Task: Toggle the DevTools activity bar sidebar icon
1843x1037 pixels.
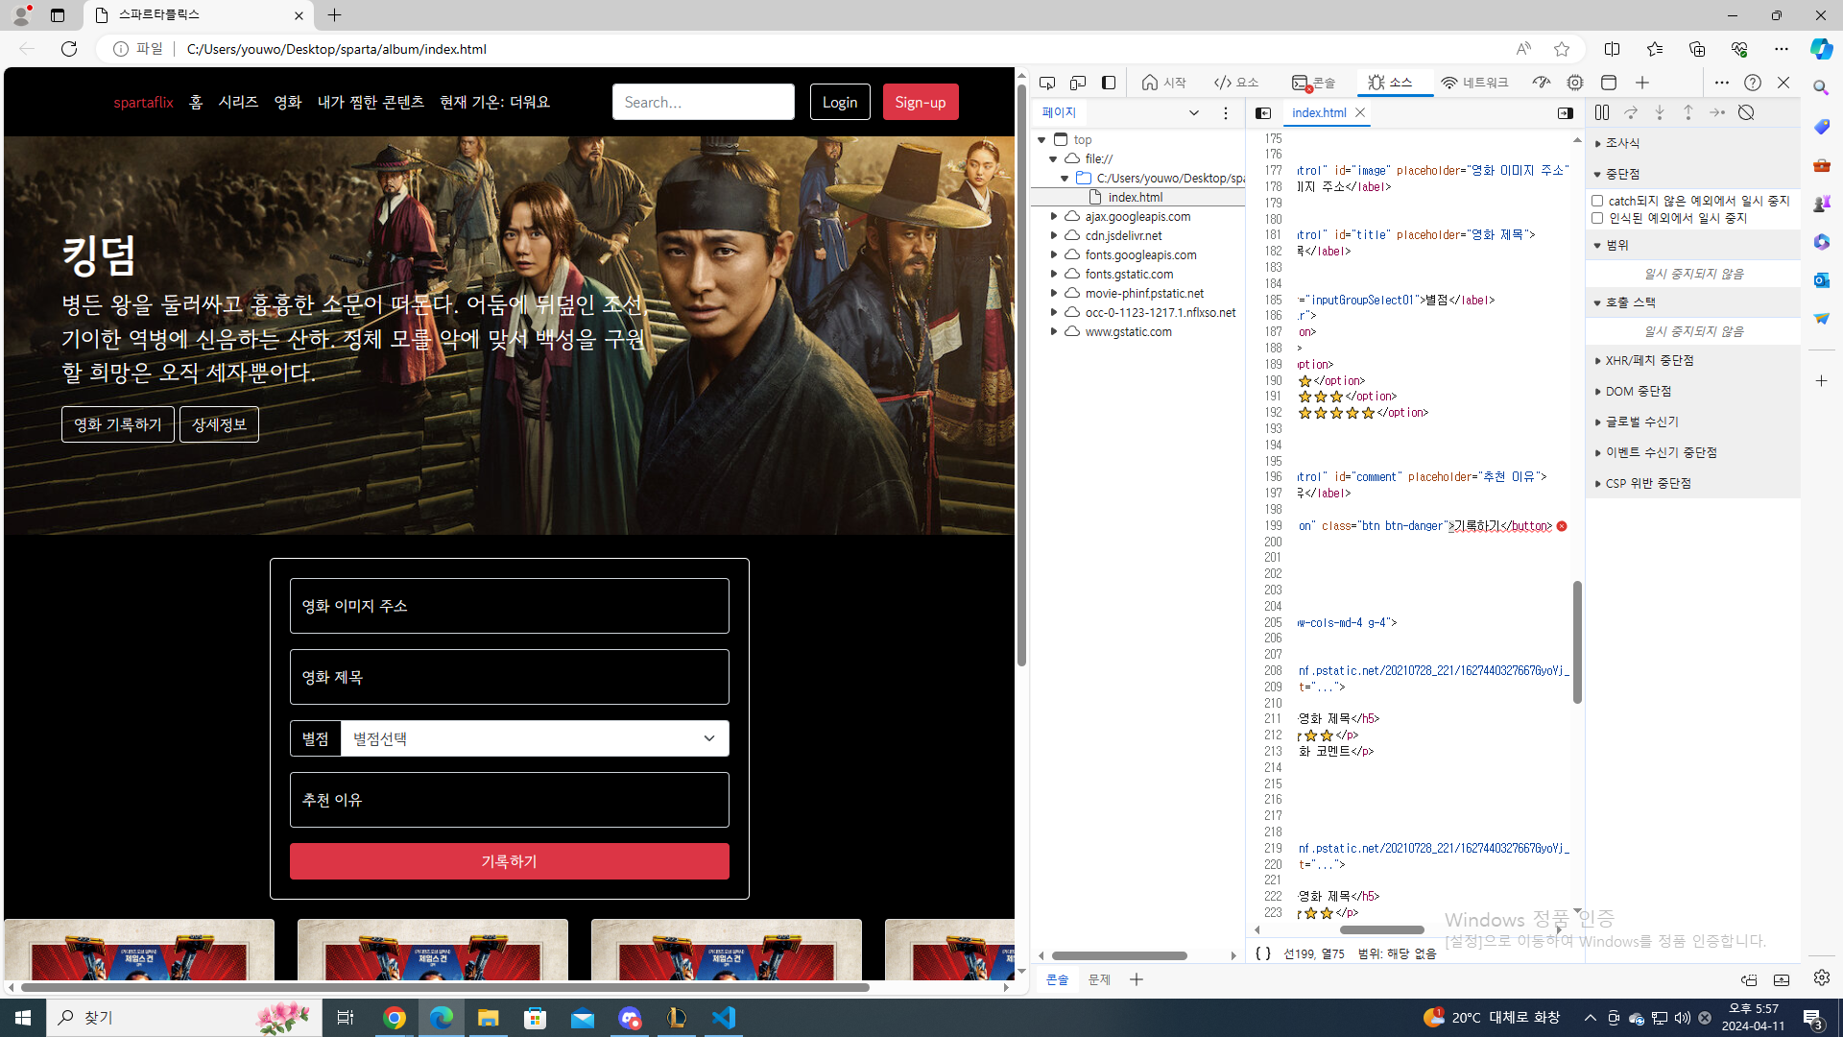Action: [x=1109, y=83]
